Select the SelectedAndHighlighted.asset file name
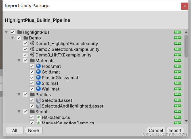Viewport: 191px width, 139px height. click(73, 106)
